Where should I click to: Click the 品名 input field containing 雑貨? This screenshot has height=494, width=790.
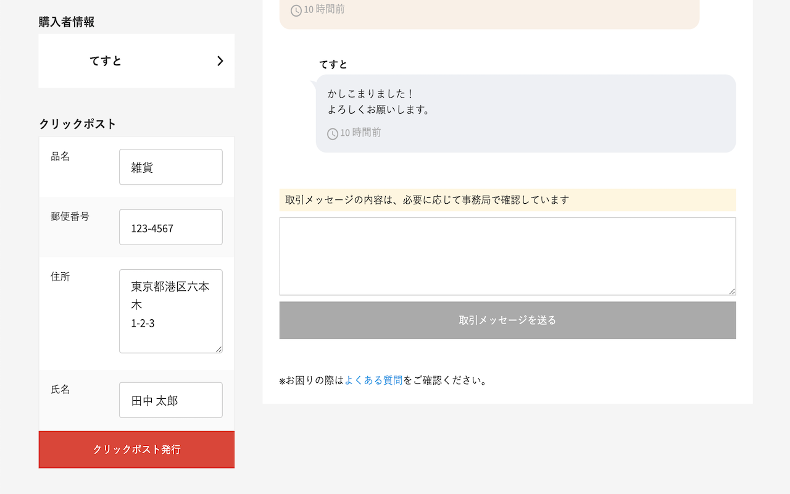tap(171, 167)
